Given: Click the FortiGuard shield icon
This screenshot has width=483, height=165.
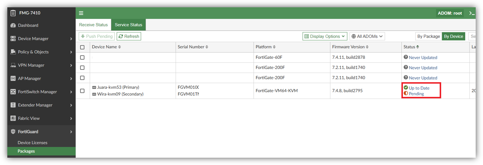Looking at the screenshot, I should tap(13, 132).
